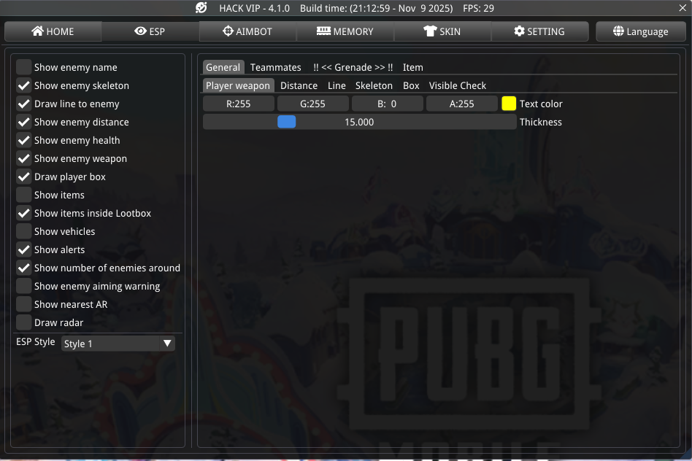Uncheck Draw player box
Image resolution: width=692 pixels, height=461 pixels.
click(24, 177)
